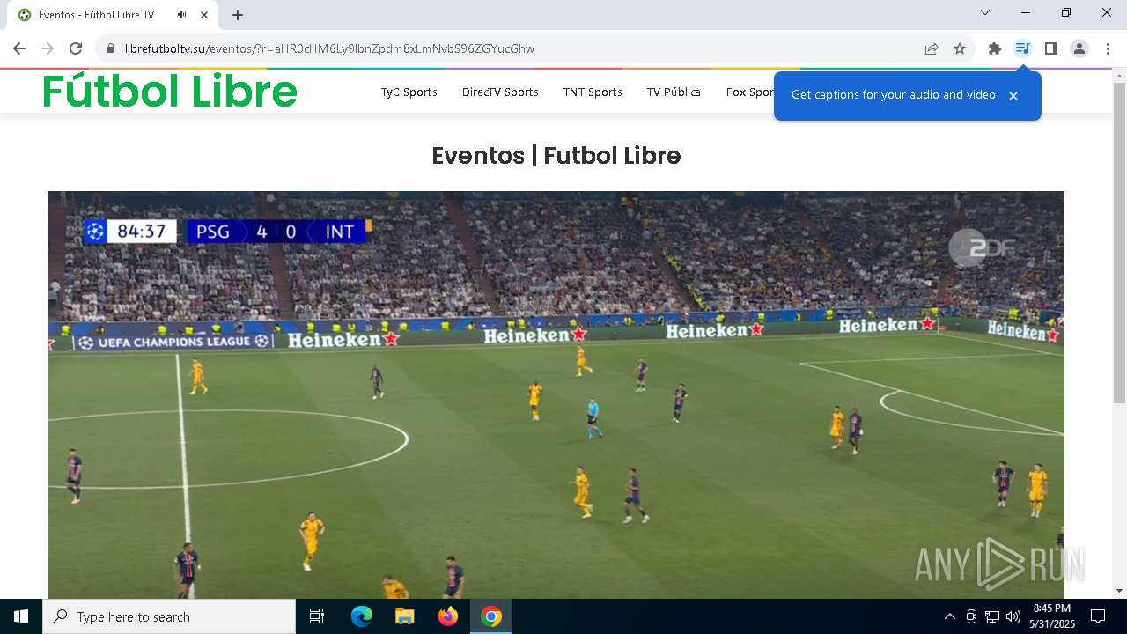The width and height of the screenshot is (1127, 634).
Task: Open File Explorer from the taskbar
Action: [x=404, y=616]
